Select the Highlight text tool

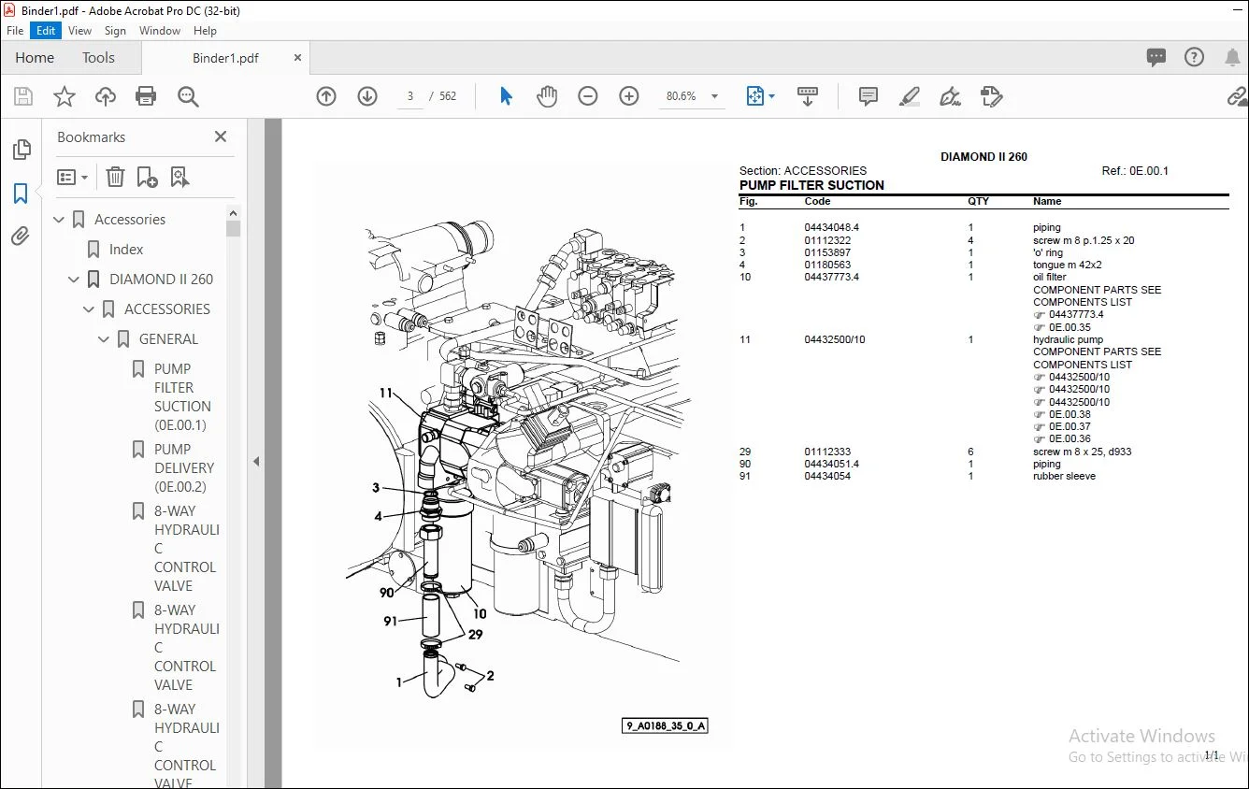point(910,96)
